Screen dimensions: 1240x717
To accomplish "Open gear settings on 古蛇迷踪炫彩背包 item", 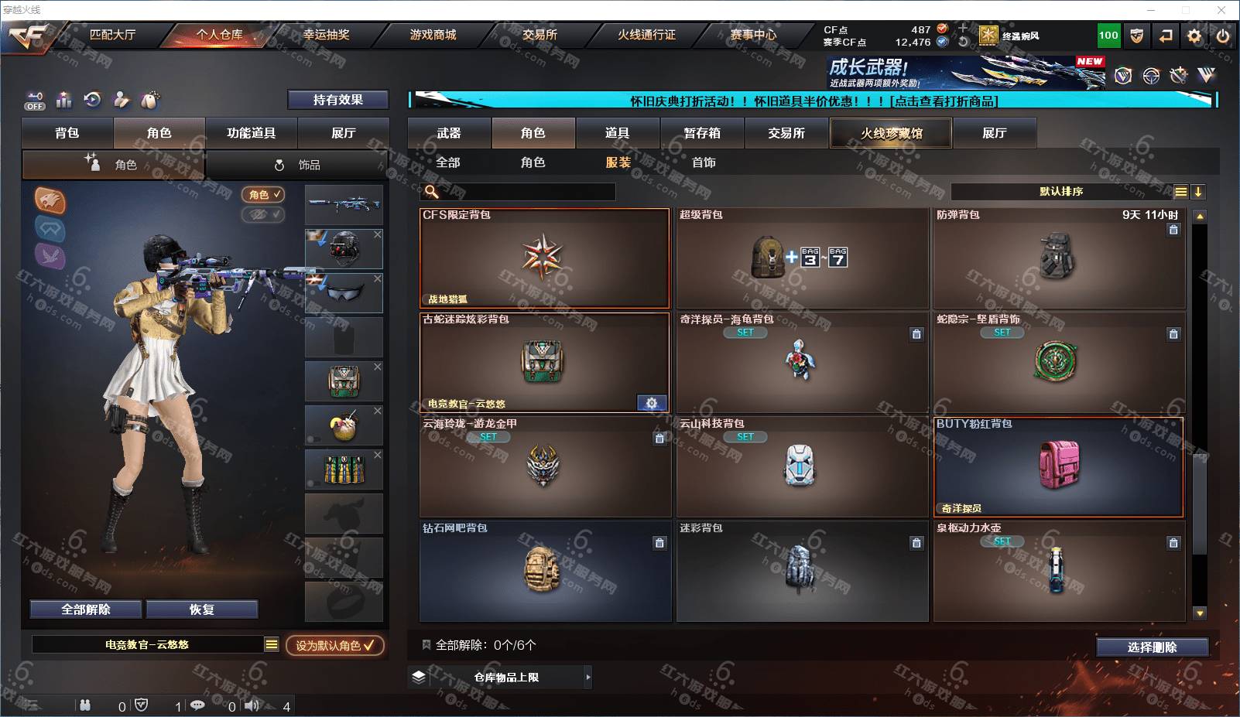I will 652,403.
